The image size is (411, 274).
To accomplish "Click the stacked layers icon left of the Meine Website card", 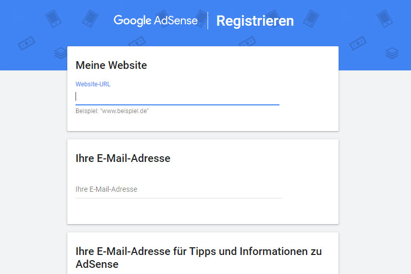I will point(61,52).
